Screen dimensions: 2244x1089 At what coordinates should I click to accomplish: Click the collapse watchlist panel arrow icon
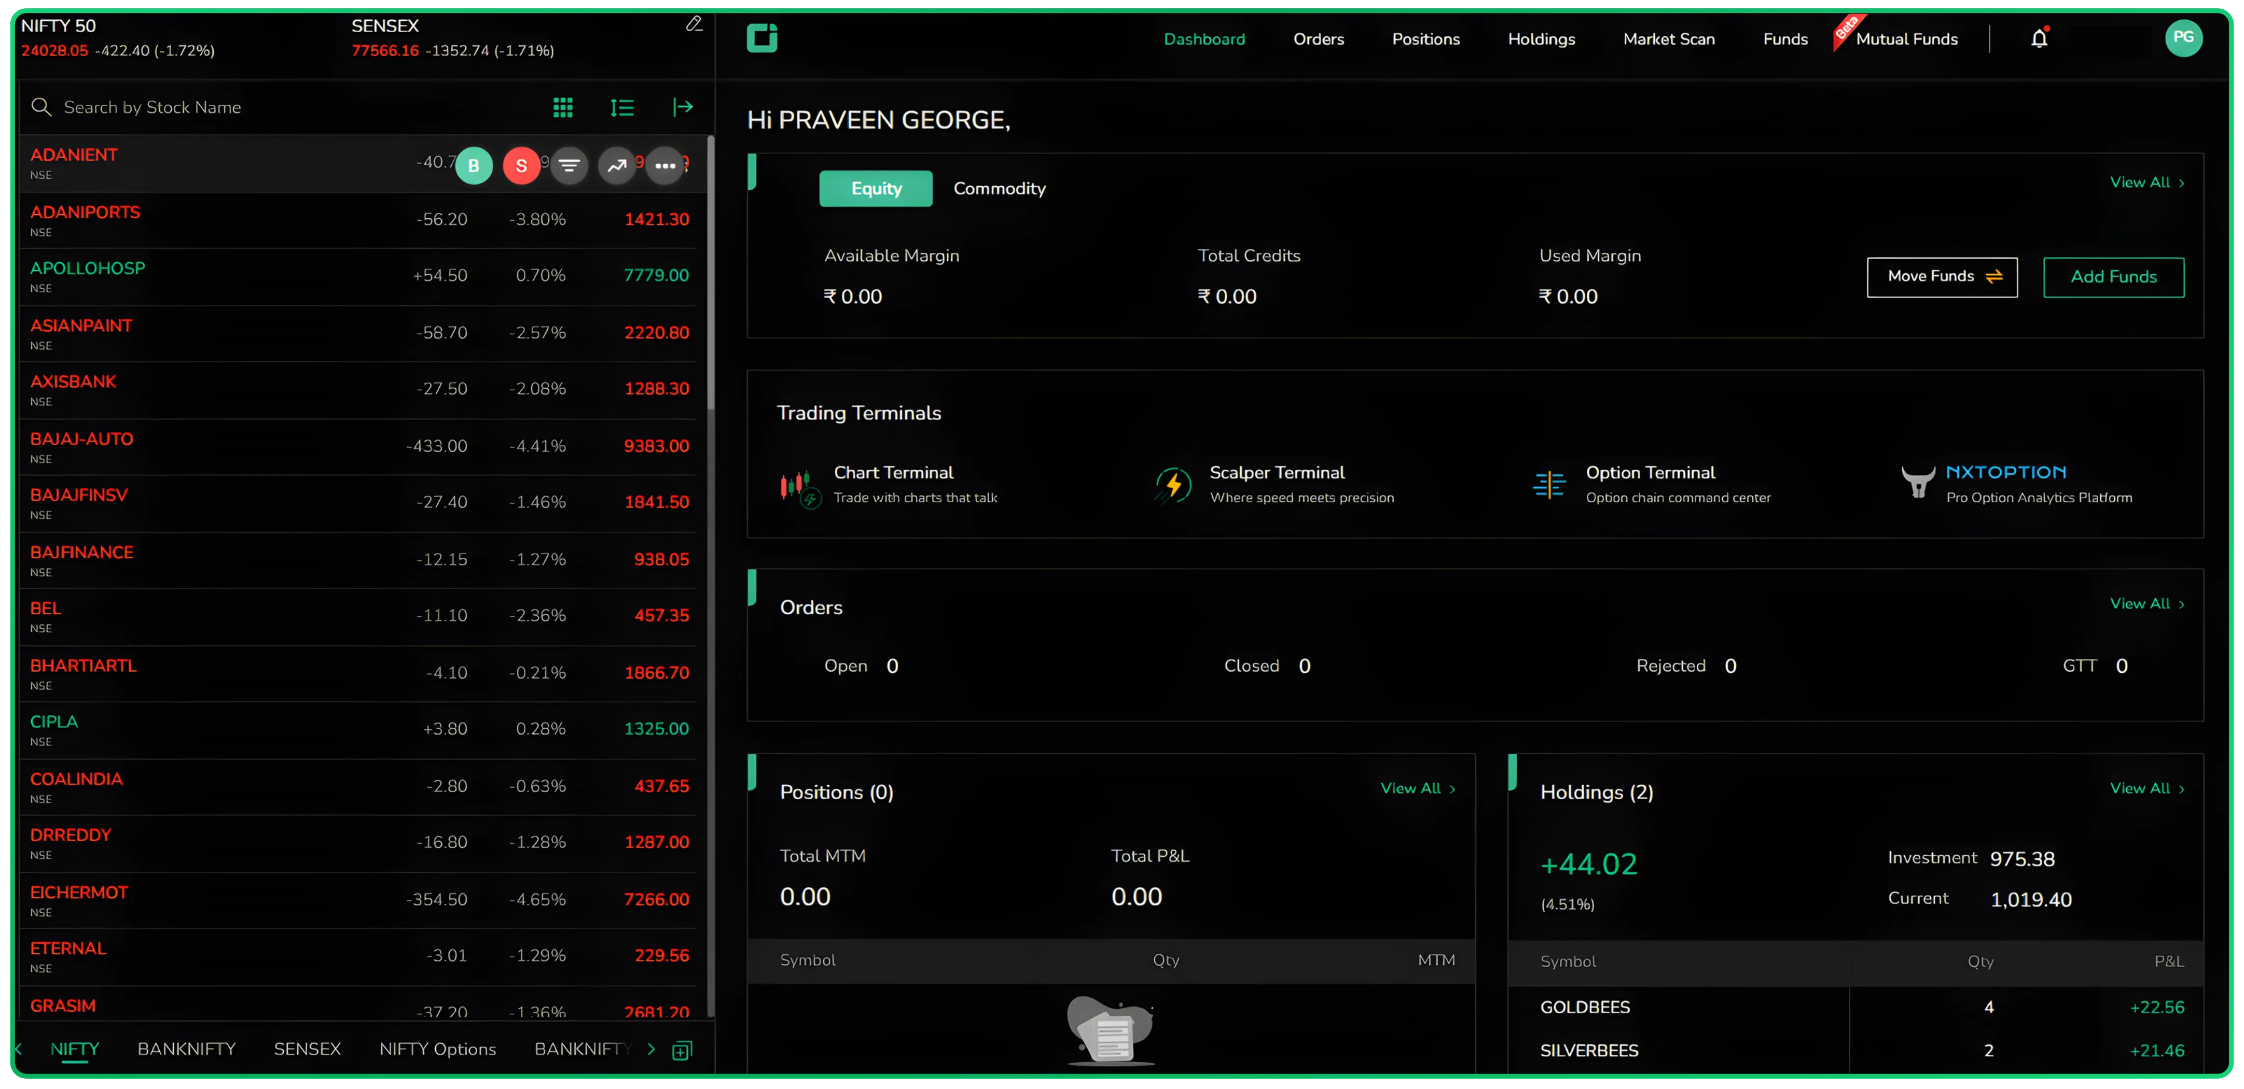point(683,107)
